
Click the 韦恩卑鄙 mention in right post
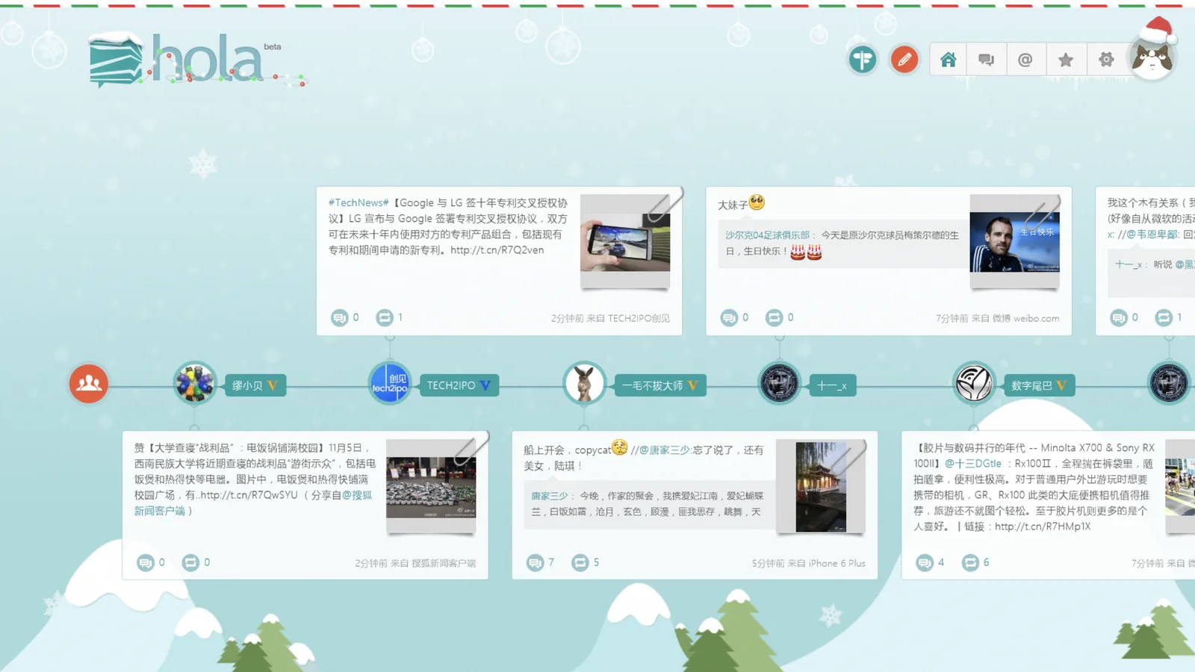coord(1153,234)
